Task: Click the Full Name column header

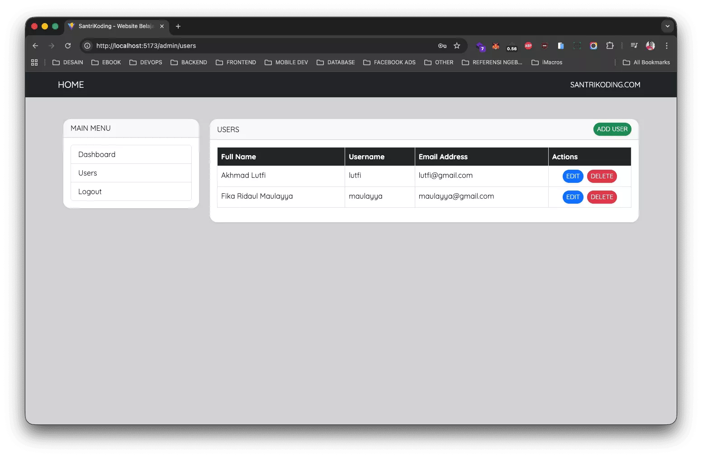Action: point(281,157)
